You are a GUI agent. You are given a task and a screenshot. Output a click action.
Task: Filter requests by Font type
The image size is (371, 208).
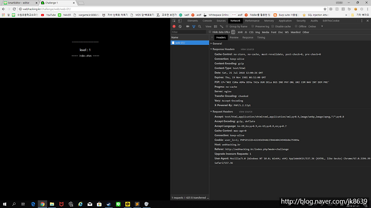pyautogui.click(x=274, y=32)
